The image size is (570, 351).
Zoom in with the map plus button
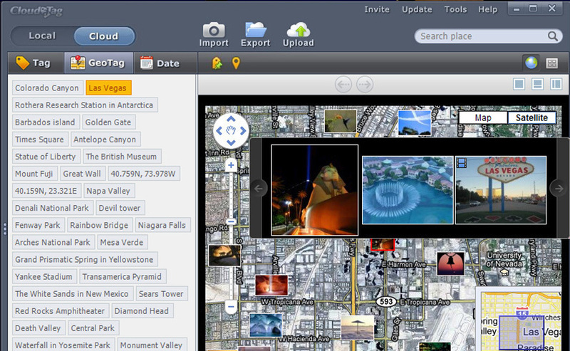coord(231,166)
